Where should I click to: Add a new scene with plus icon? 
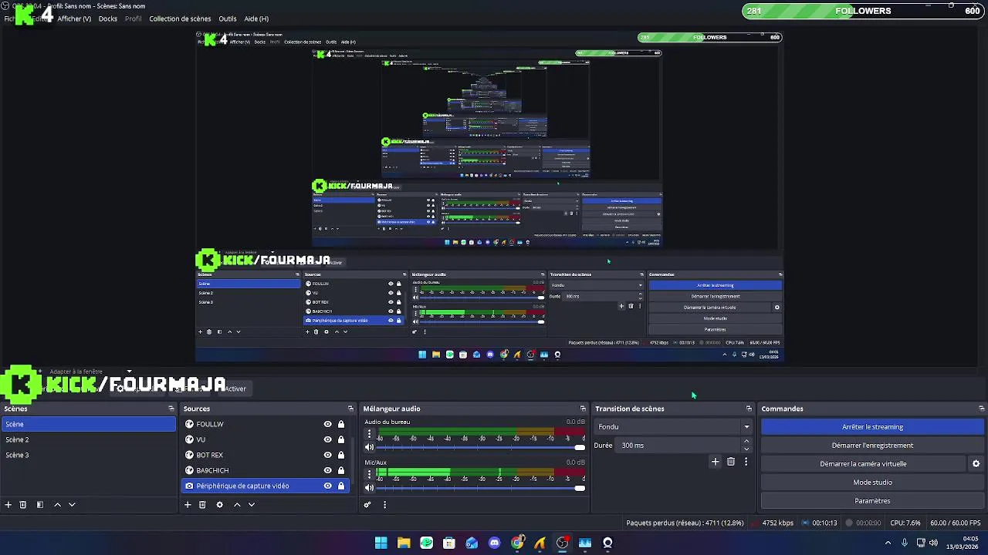tap(8, 505)
